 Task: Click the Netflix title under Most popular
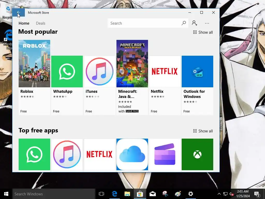[x=157, y=91]
